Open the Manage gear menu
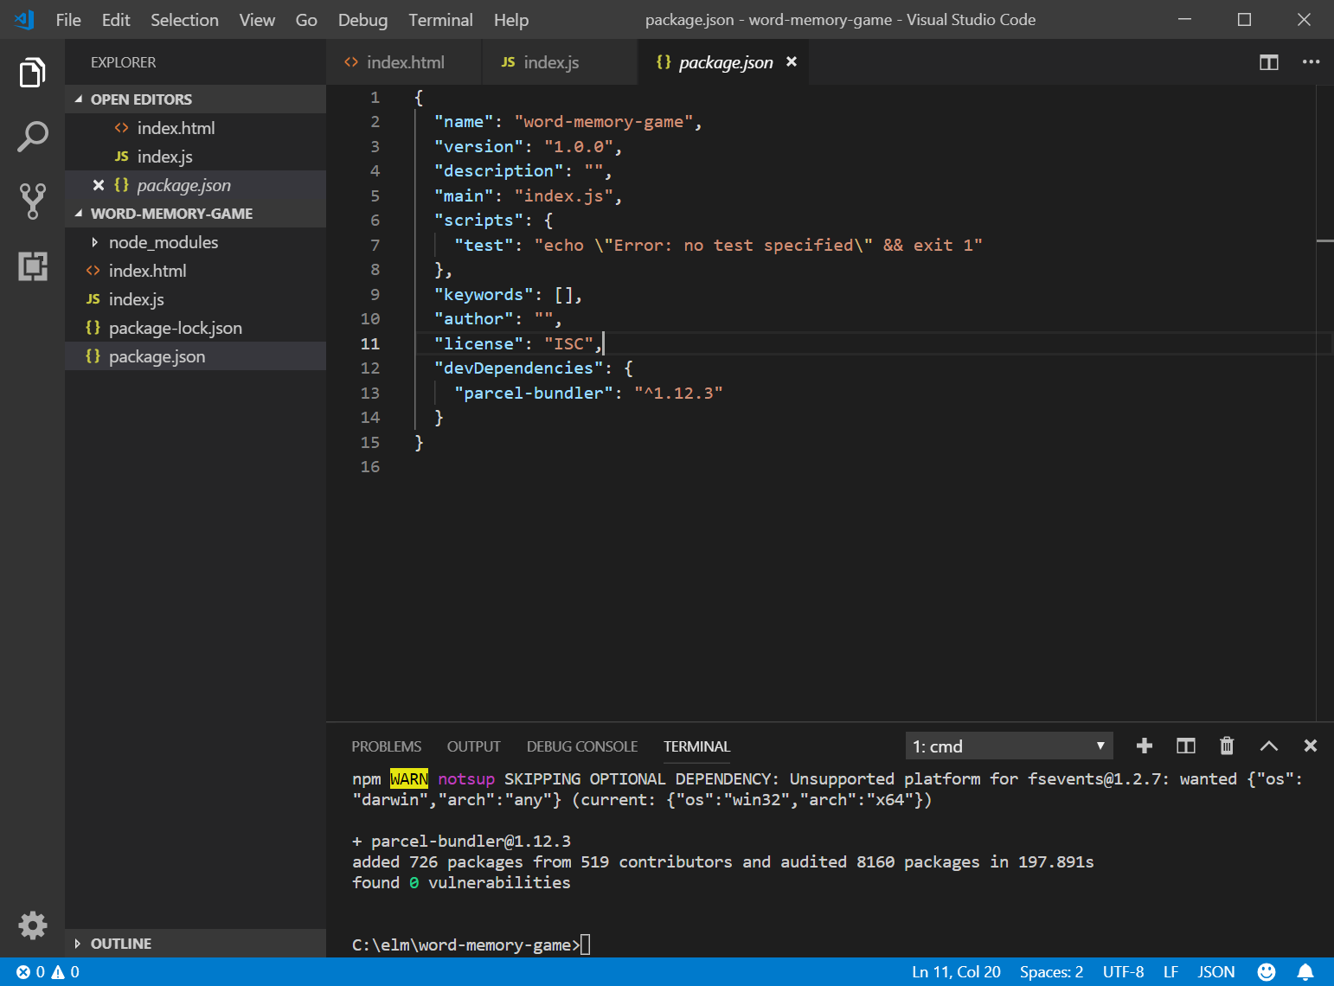Screen dimensions: 1334x986 pos(32,925)
